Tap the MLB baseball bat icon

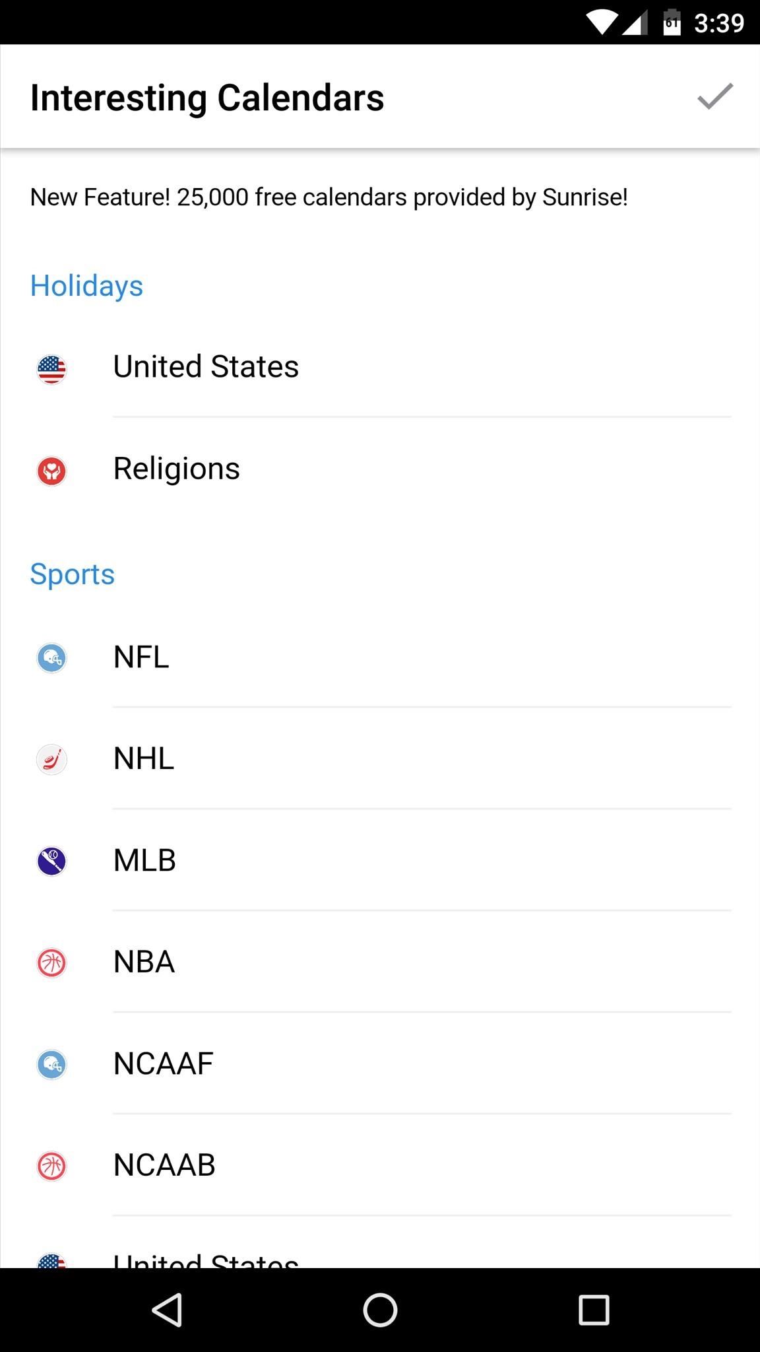click(51, 862)
